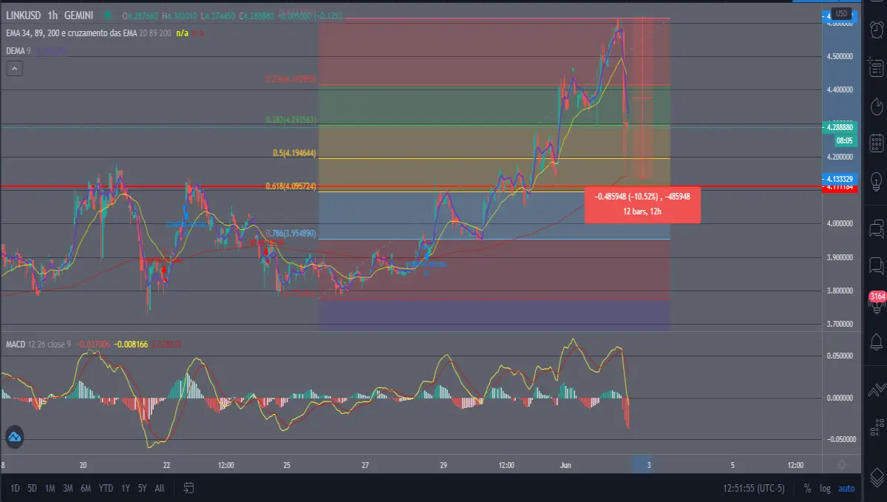Open the order panel zigzag icon

pos(877,389)
